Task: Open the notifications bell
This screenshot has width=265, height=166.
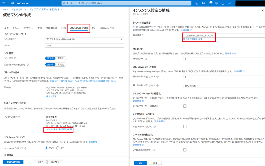Action: pos(210,3)
